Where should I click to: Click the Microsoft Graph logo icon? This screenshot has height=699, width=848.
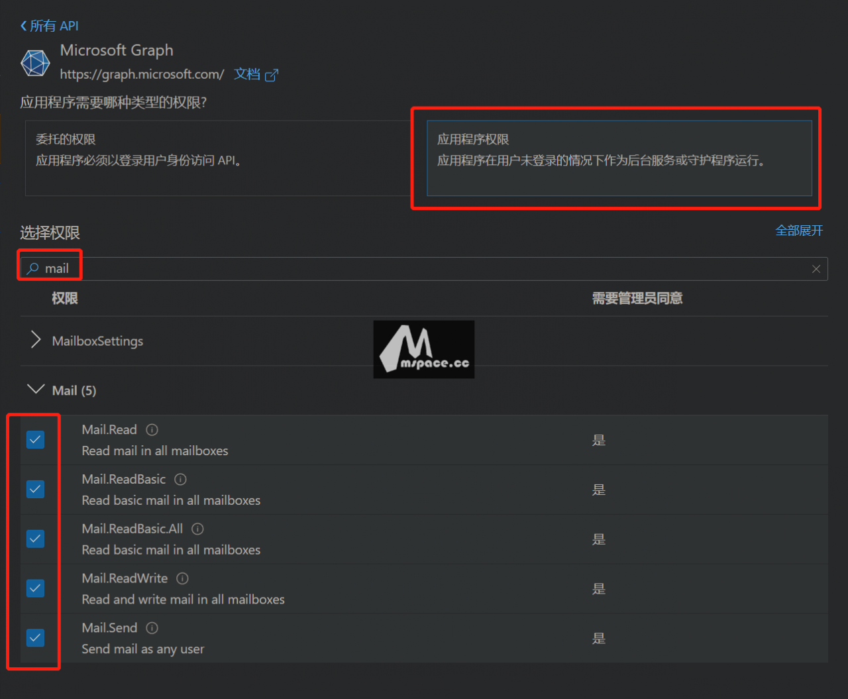36,63
